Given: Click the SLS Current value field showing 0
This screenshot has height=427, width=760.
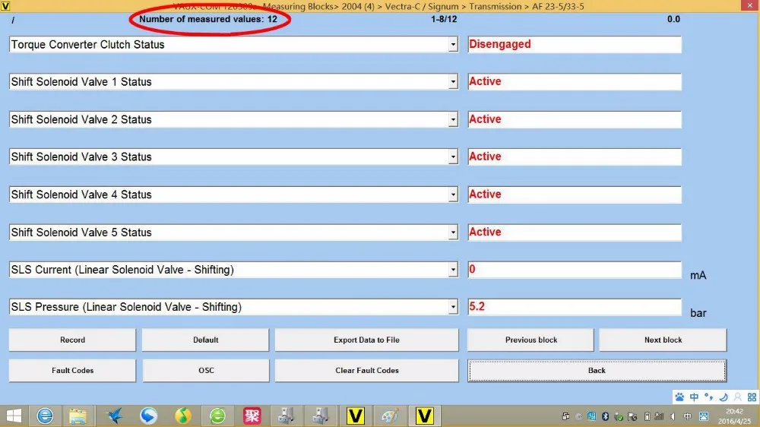Looking at the screenshot, I should pyautogui.click(x=575, y=270).
